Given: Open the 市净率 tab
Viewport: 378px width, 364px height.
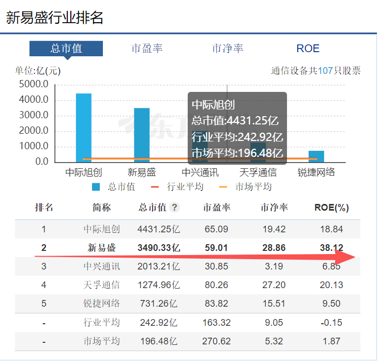Looking at the screenshot, I should 228,49.
